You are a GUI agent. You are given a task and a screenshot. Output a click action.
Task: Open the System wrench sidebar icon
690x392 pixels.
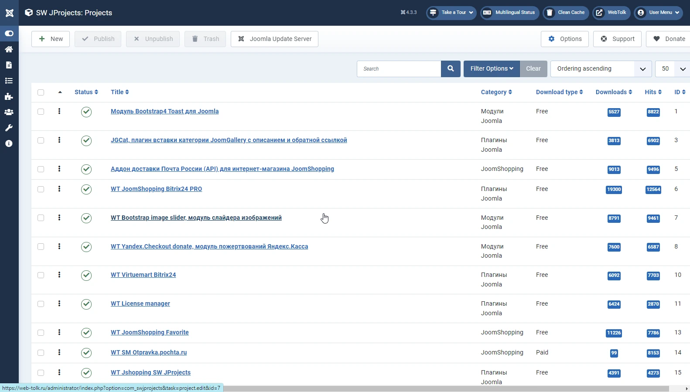click(9, 128)
